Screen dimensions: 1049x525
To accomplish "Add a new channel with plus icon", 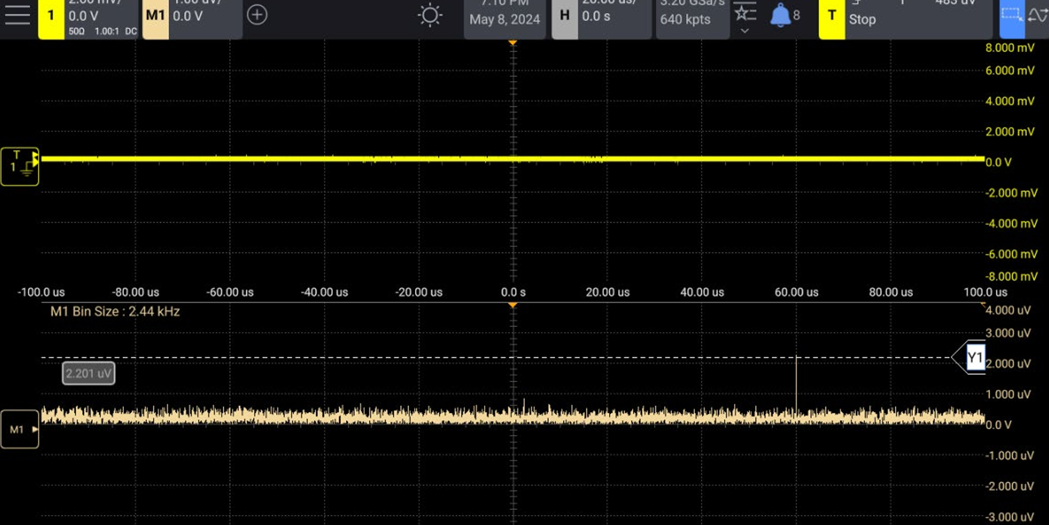I will click(257, 14).
